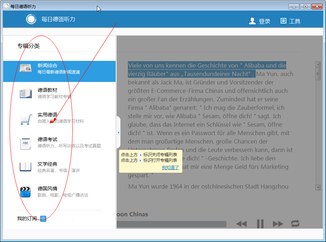
Task: Click the shopping cart icon for 实用德语
Action: [x=26, y=119]
